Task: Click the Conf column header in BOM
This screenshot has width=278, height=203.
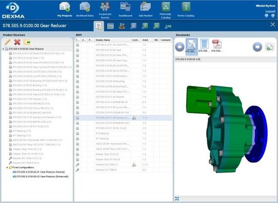Action: coord(136,40)
